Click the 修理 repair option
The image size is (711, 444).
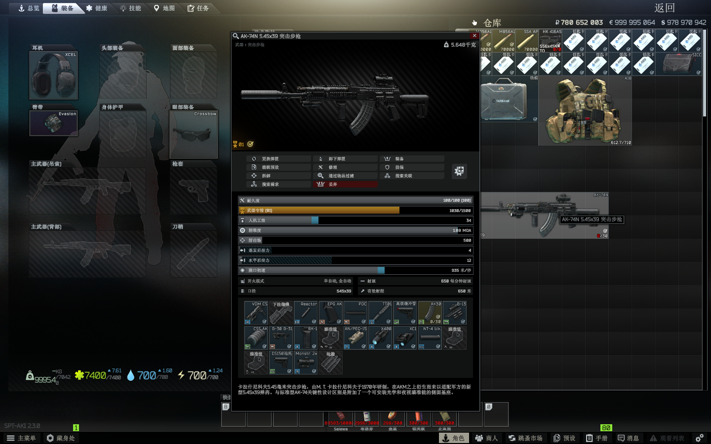pyautogui.click(x=345, y=168)
